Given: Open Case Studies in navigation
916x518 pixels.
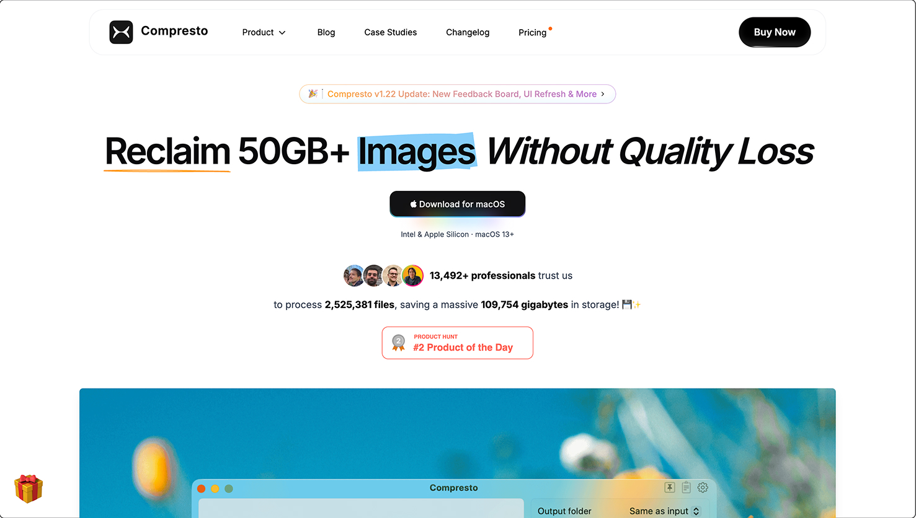Looking at the screenshot, I should pyautogui.click(x=391, y=32).
